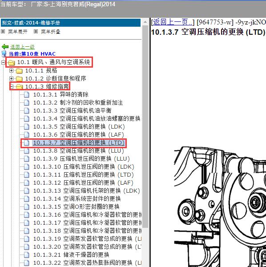Click the page icon for 10.1.3.1 异味的清除
This screenshot has width=266, height=267.
[26, 94]
